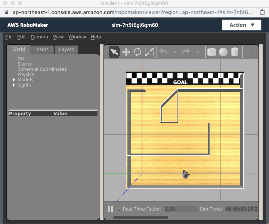Open the Edit menu
Viewport: 269px width, 224px height.
point(22,37)
